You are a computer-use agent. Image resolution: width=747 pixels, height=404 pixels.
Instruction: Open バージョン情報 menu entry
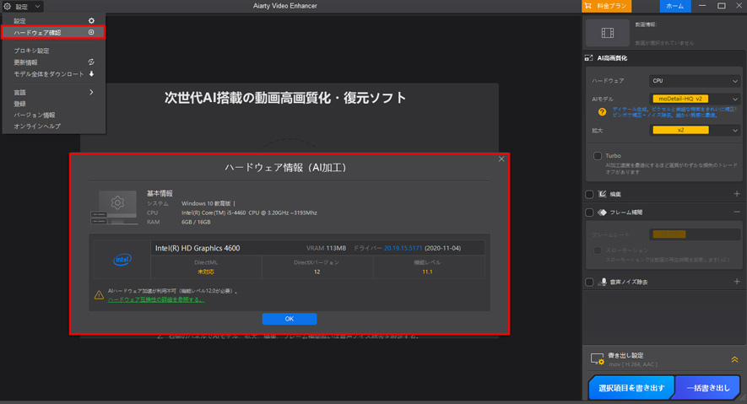(53, 116)
